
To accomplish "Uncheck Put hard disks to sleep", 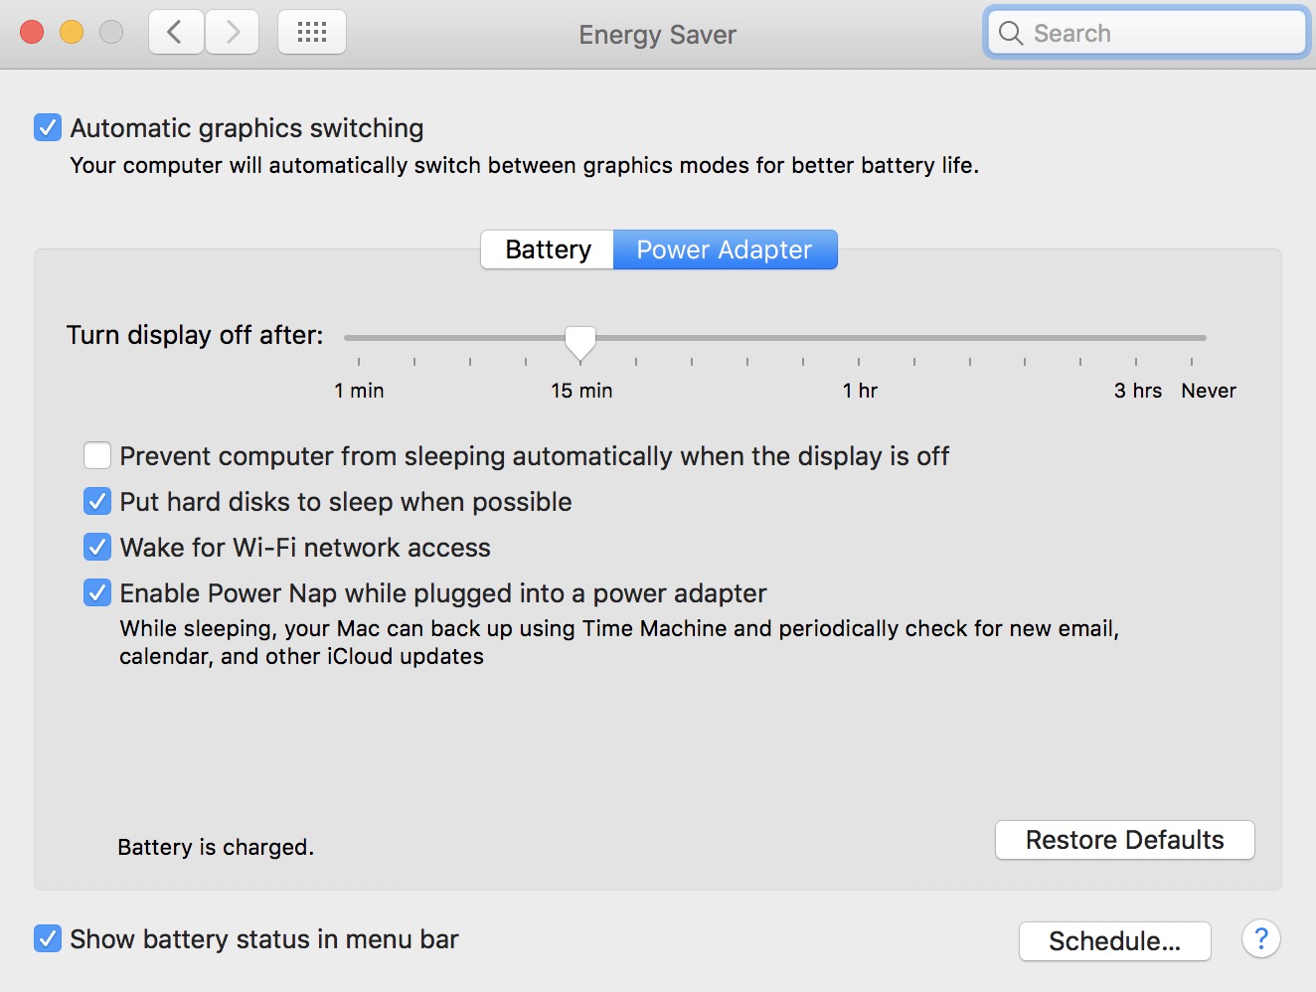I will pyautogui.click(x=97, y=501).
